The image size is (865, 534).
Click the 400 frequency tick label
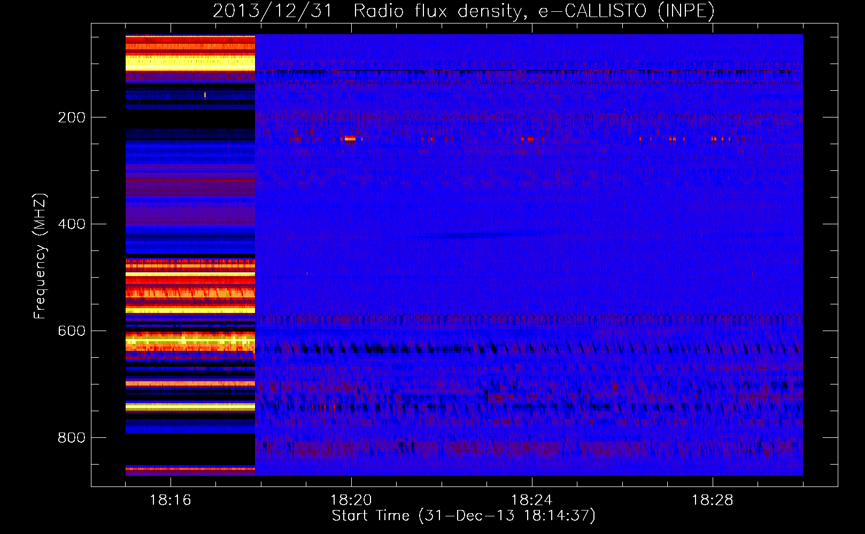[x=72, y=224]
